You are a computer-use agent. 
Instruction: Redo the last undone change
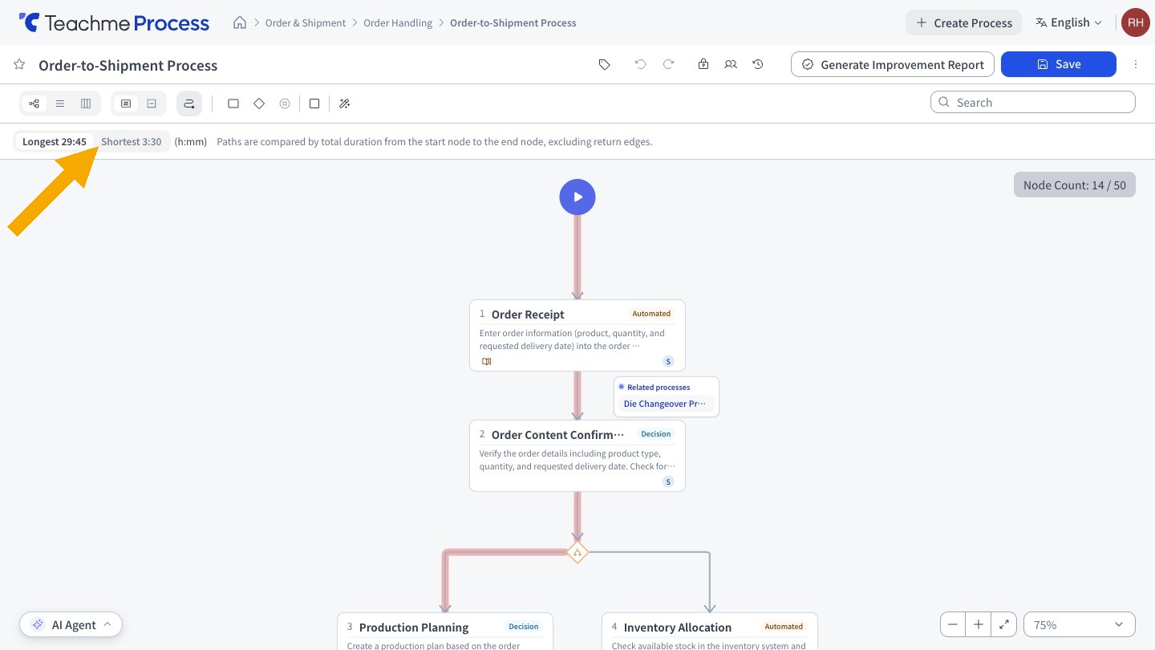coord(668,64)
